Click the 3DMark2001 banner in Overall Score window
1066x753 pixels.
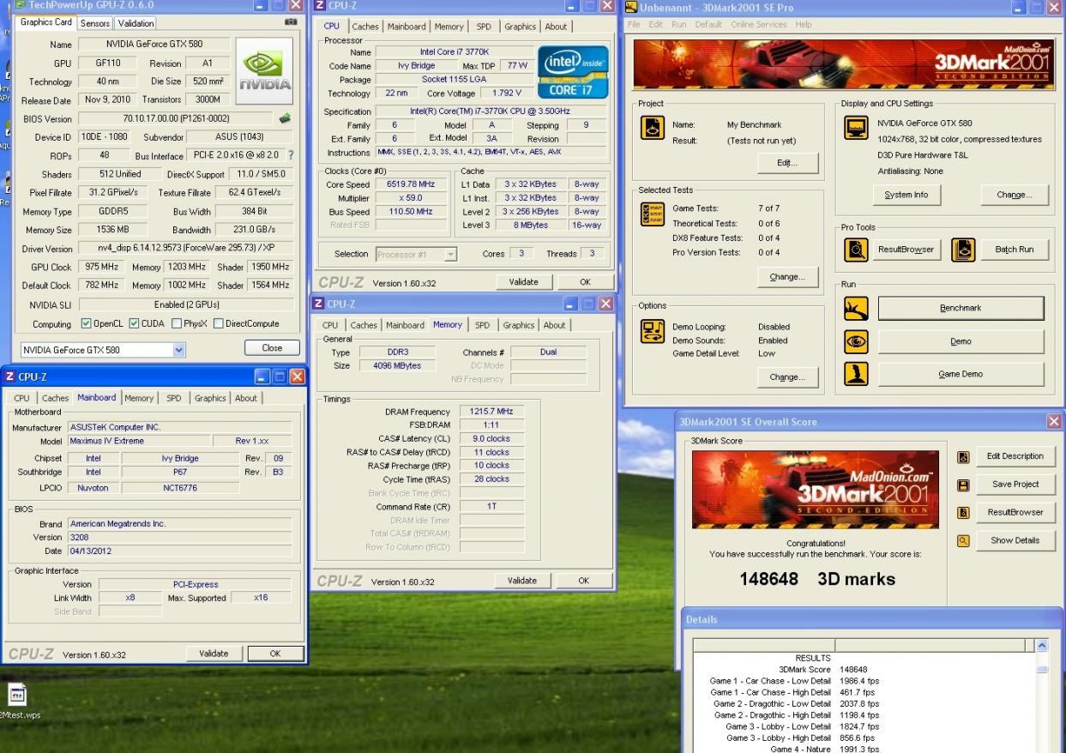click(x=815, y=491)
